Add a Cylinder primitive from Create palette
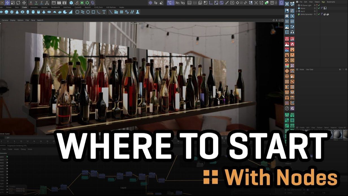348x196 pixels. 33,12
